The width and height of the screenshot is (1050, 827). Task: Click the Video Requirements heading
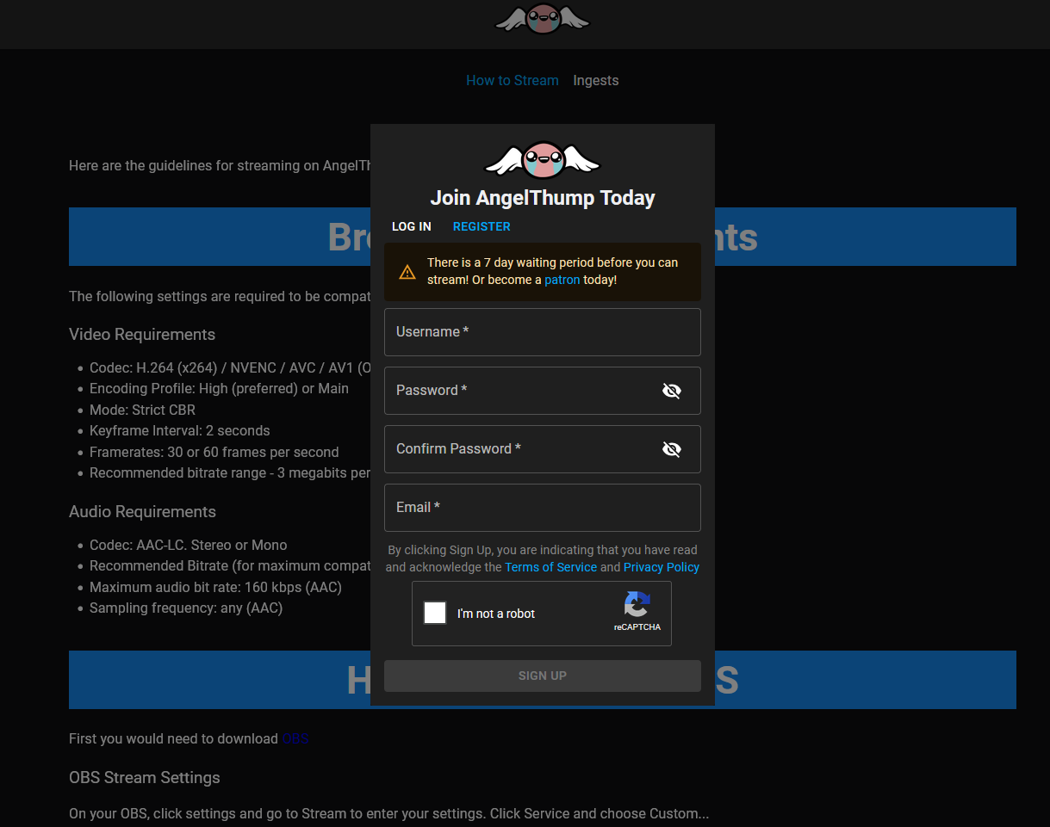[x=142, y=335]
